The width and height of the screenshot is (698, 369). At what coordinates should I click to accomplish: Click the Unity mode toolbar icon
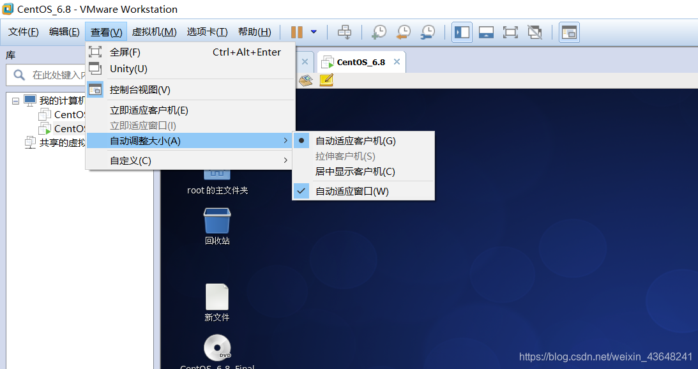tap(535, 32)
